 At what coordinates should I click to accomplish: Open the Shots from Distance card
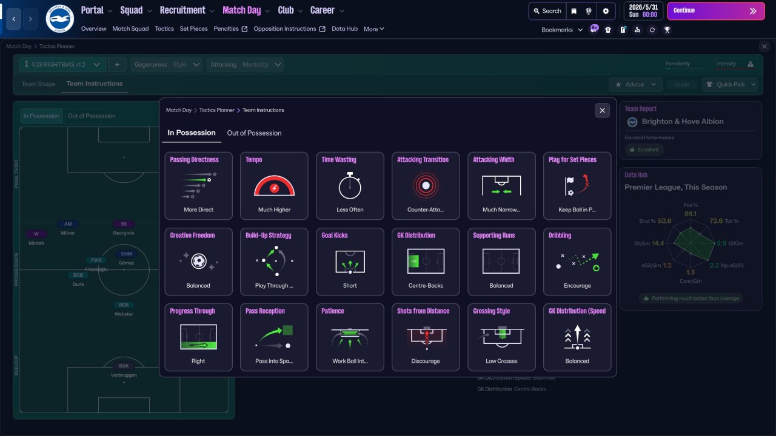(426, 337)
